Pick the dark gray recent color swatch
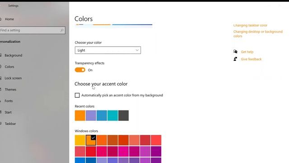Screen dimensions: 289x163 123,115
